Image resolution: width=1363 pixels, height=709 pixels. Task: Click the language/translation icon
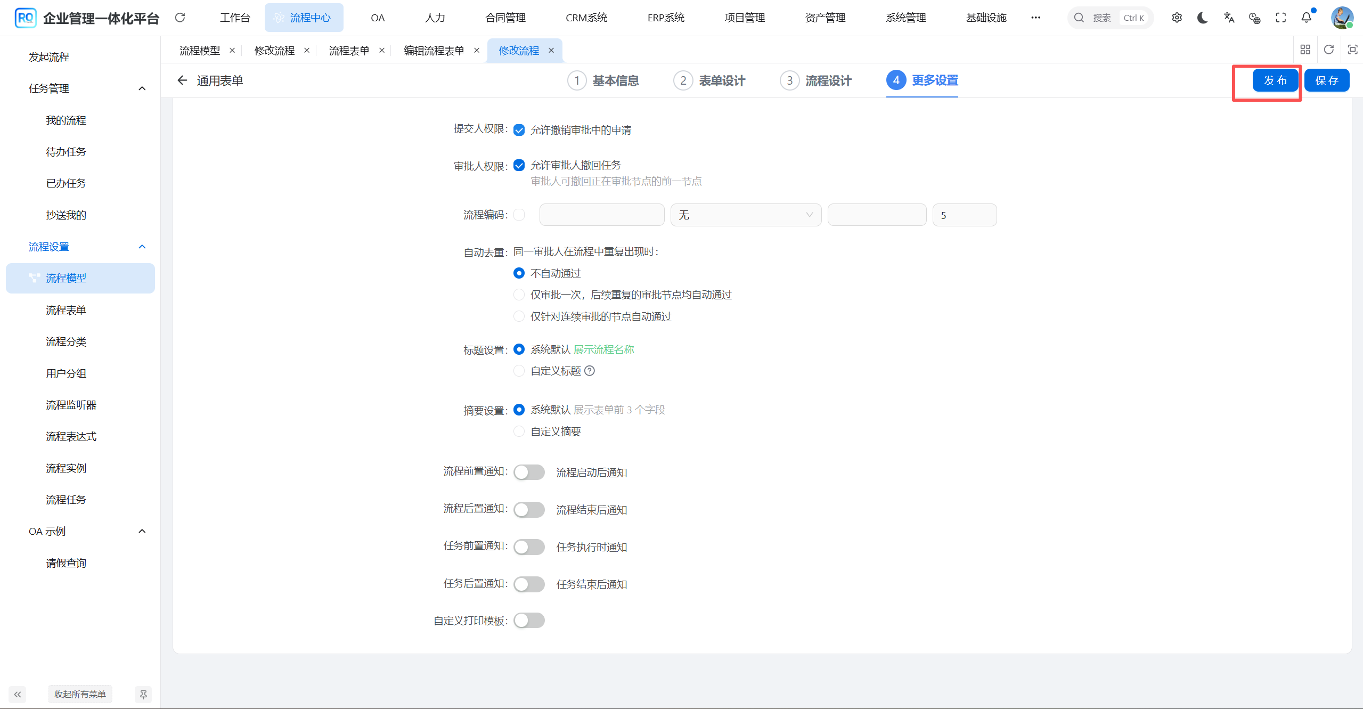pyautogui.click(x=1229, y=18)
